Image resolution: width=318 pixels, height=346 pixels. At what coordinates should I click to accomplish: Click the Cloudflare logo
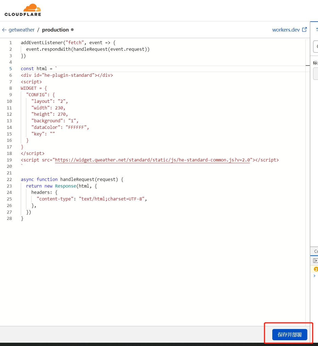[x=23, y=10]
